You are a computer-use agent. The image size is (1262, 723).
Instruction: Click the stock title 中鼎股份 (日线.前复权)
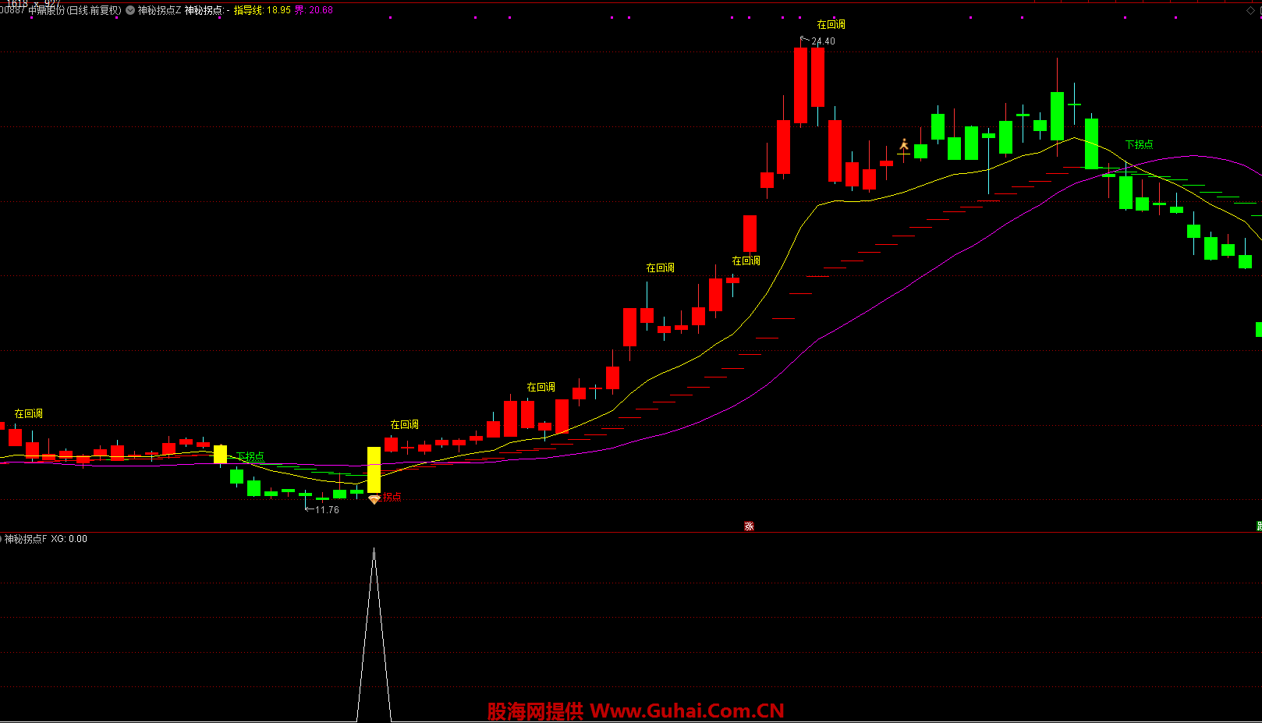[75, 10]
